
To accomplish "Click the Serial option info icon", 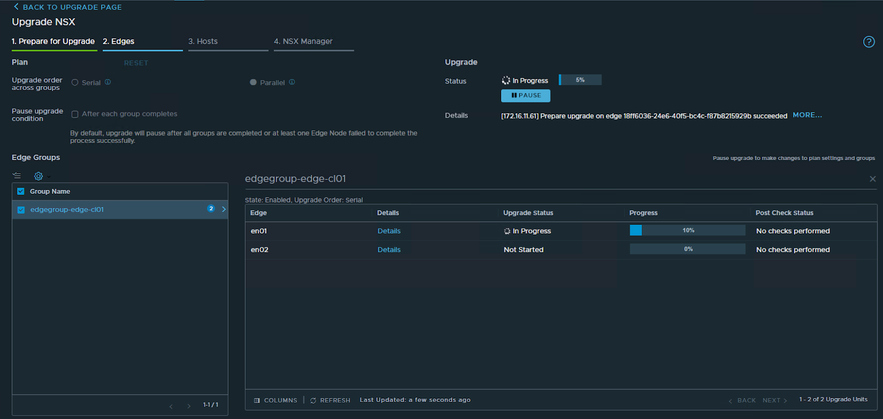I will point(108,82).
